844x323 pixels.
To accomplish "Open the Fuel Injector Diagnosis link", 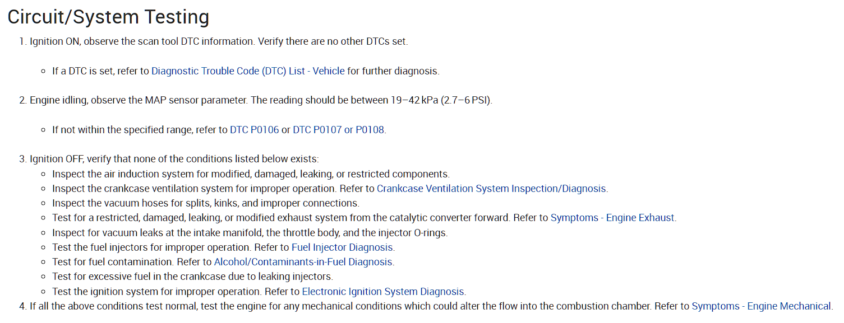I will (343, 247).
